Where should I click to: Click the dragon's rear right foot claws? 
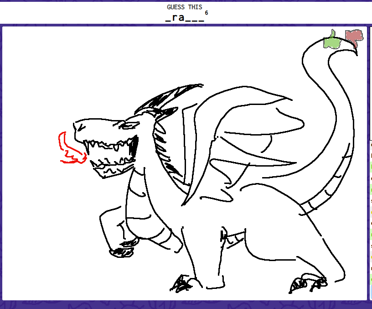[308, 284]
